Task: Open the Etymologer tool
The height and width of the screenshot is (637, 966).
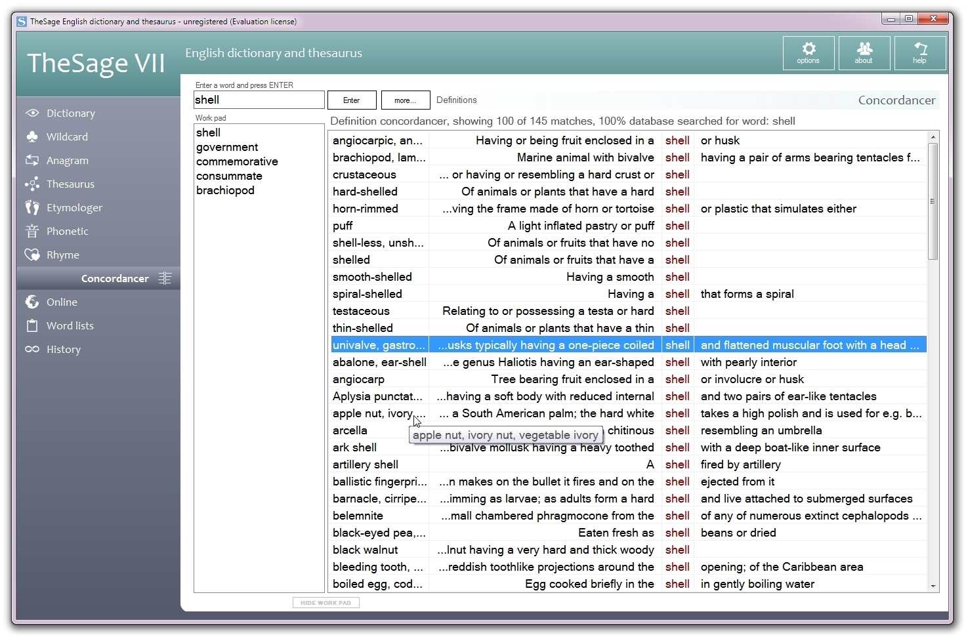Action: 73,207
